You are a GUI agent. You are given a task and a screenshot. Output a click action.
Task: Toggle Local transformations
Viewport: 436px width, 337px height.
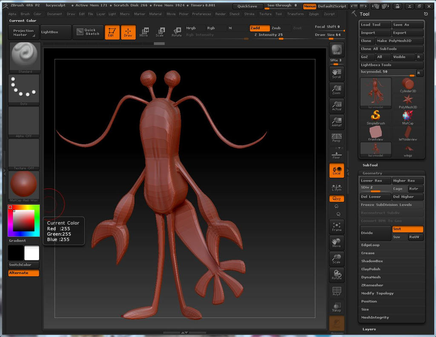click(x=336, y=170)
